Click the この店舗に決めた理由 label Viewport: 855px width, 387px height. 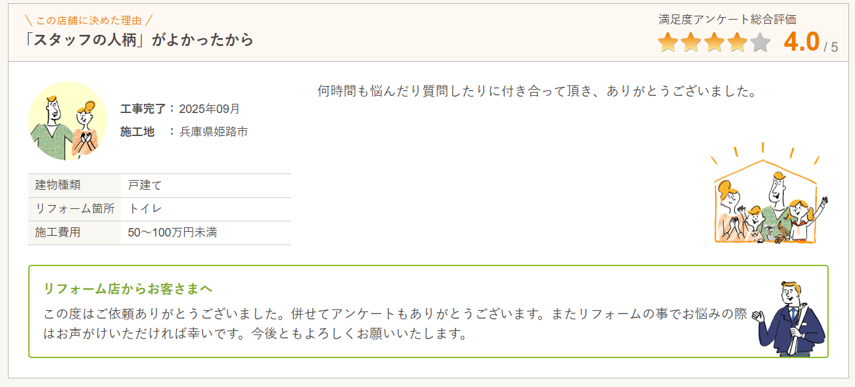tap(87, 20)
